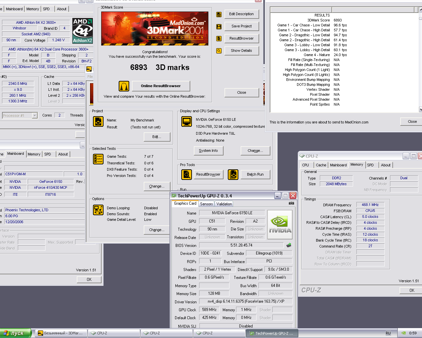Click the AMD 64 Athlon X2 logo
Image resolution: width=422 pixels, height=338 pixels.
[x=83, y=31]
